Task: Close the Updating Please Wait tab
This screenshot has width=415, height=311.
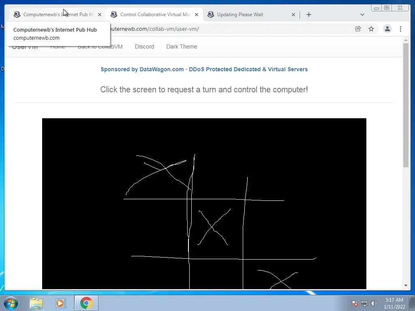Action: [x=293, y=15]
